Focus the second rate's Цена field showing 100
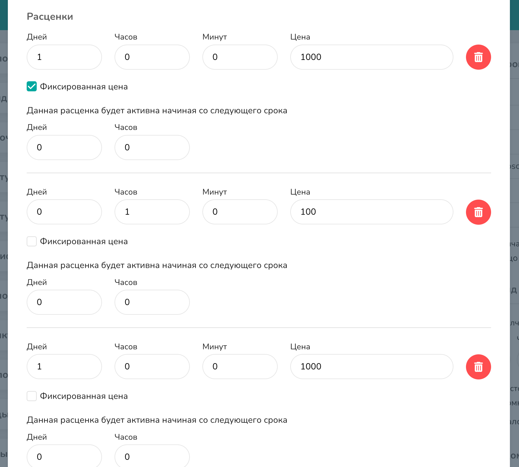The width and height of the screenshot is (519, 467). [x=372, y=212]
